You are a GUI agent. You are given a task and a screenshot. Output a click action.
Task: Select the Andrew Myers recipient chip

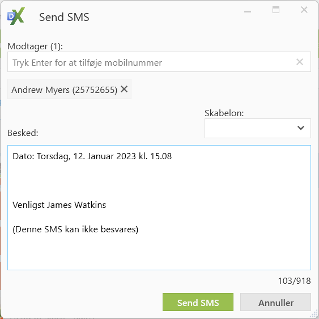point(64,90)
